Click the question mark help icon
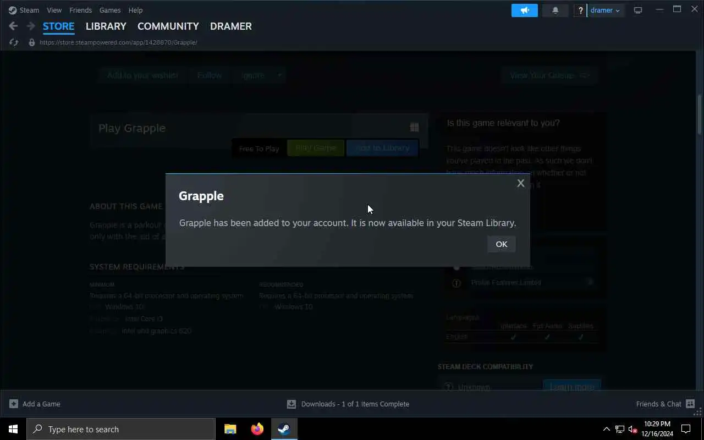The height and width of the screenshot is (440, 704). click(580, 10)
